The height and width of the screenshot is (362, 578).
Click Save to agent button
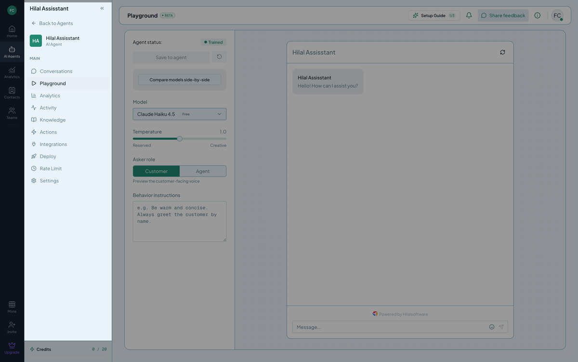pyautogui.click(x=171, y=57)
